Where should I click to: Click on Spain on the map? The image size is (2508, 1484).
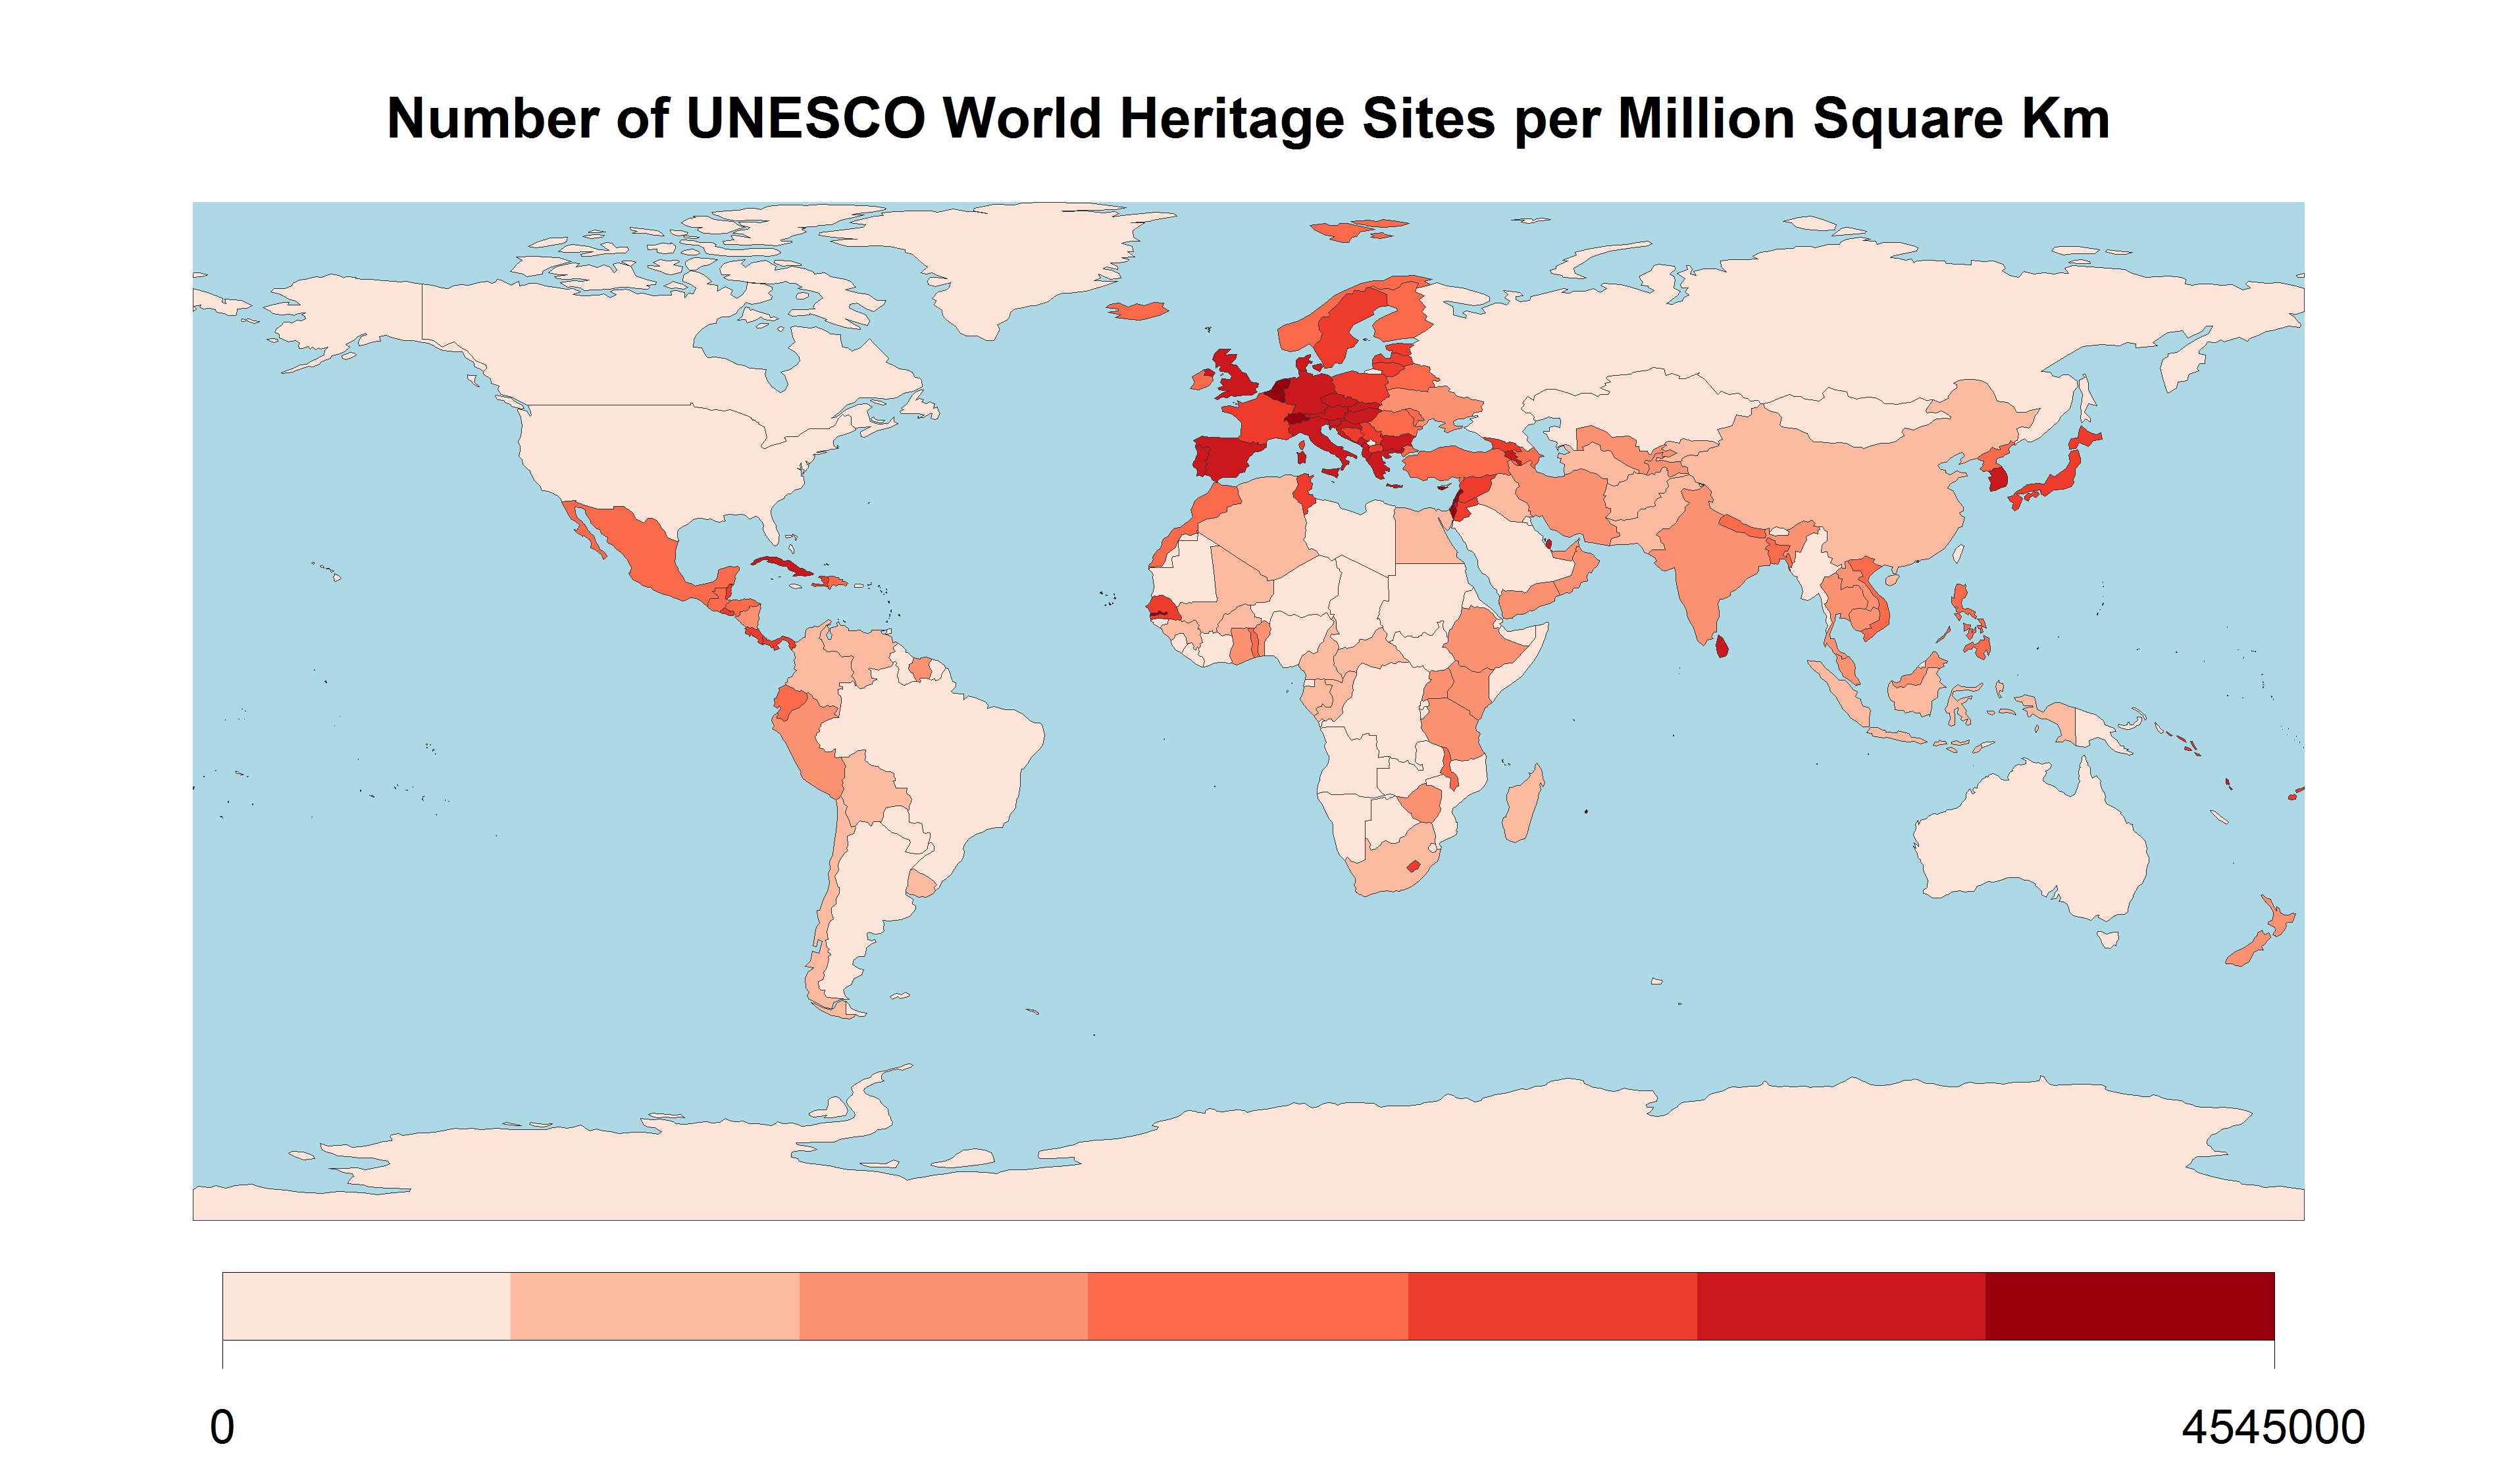[1228, 459]
